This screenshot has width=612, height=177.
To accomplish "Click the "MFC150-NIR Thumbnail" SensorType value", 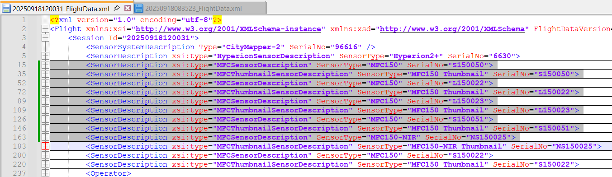I will click(x=457, y=146).
